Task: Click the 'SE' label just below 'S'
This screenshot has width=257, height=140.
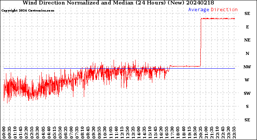Action: [x=247, y=120]
